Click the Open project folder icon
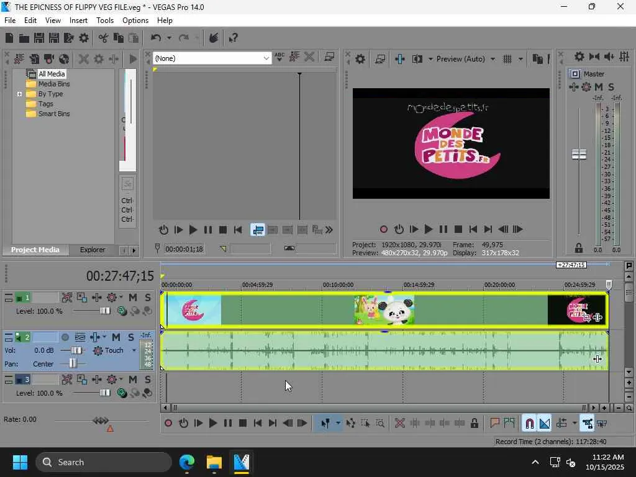This screenshot has width=636, height=477. [24, 38]
